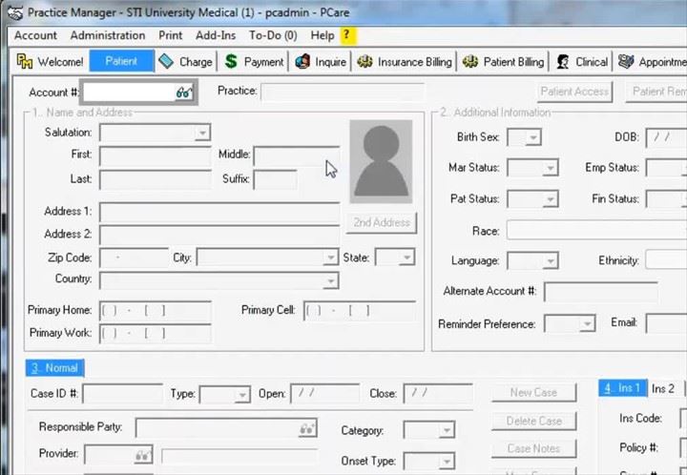Click the Responsible Party binoculars lookup icon

tap(307, 428)
